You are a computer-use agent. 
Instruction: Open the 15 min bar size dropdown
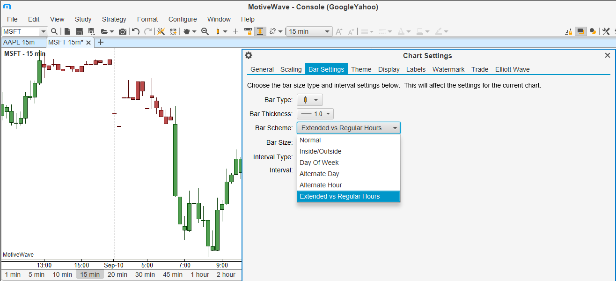[309, 31]
